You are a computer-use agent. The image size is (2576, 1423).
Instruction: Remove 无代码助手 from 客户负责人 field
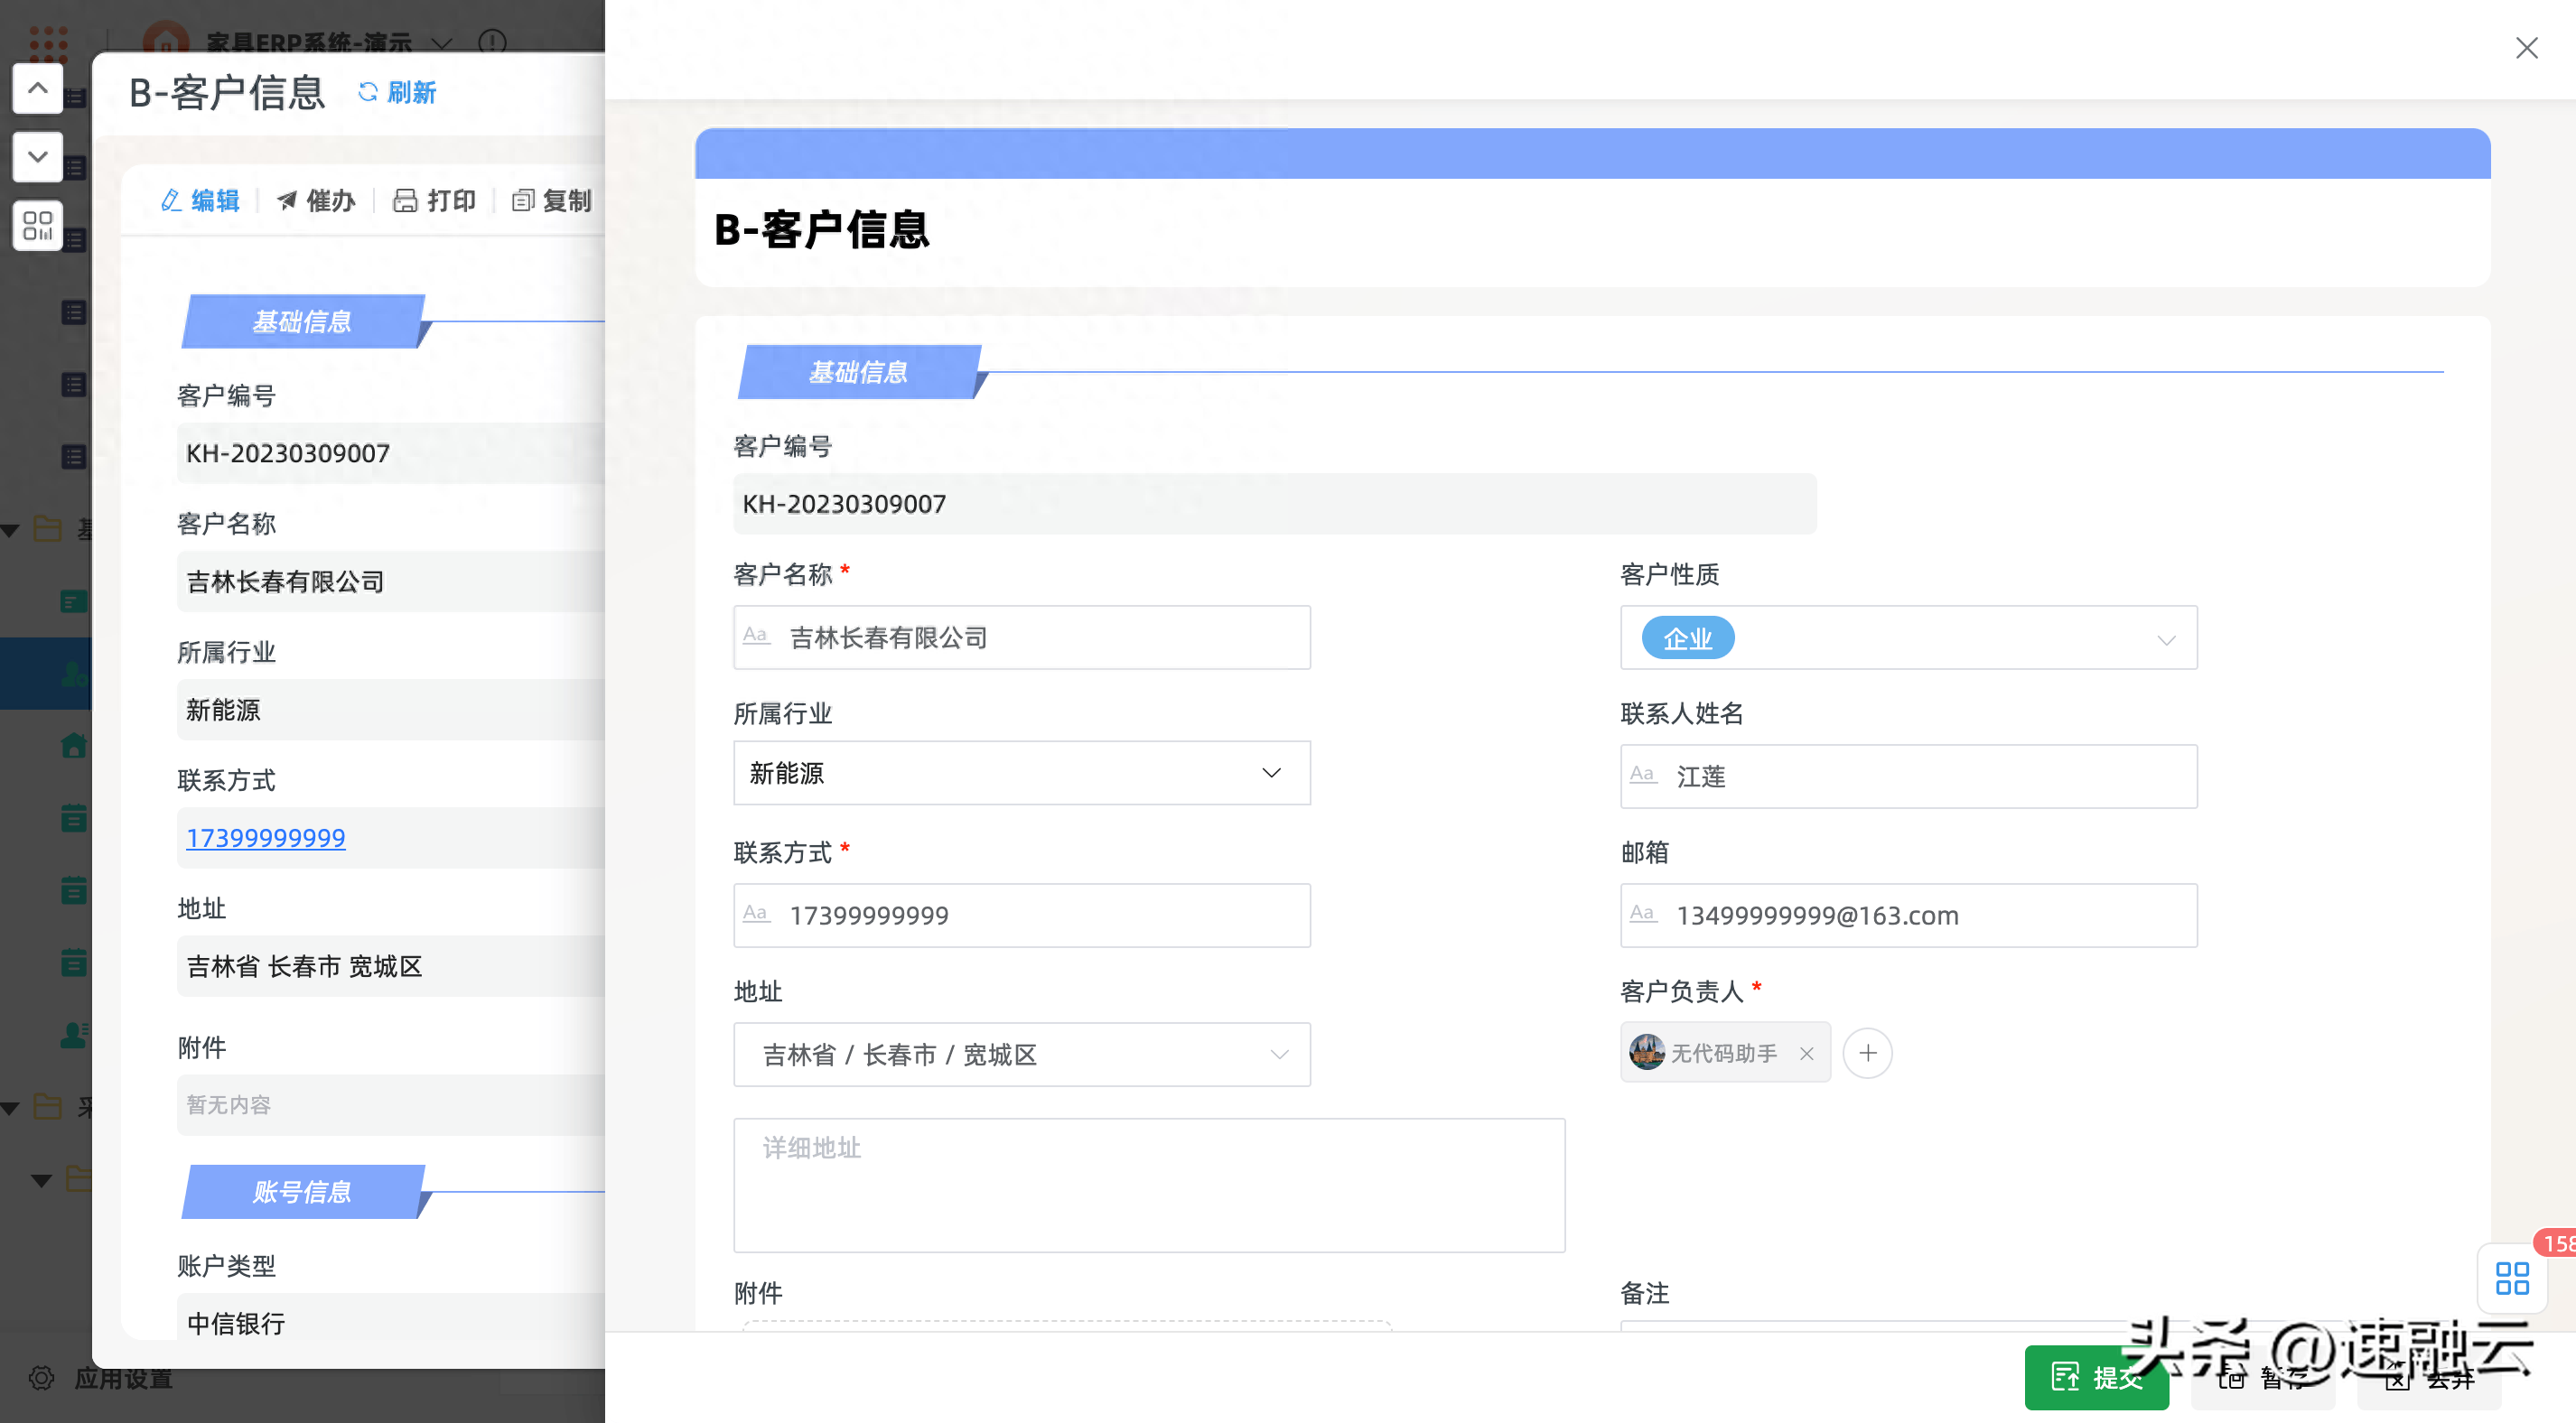tap(1807, 1053)
